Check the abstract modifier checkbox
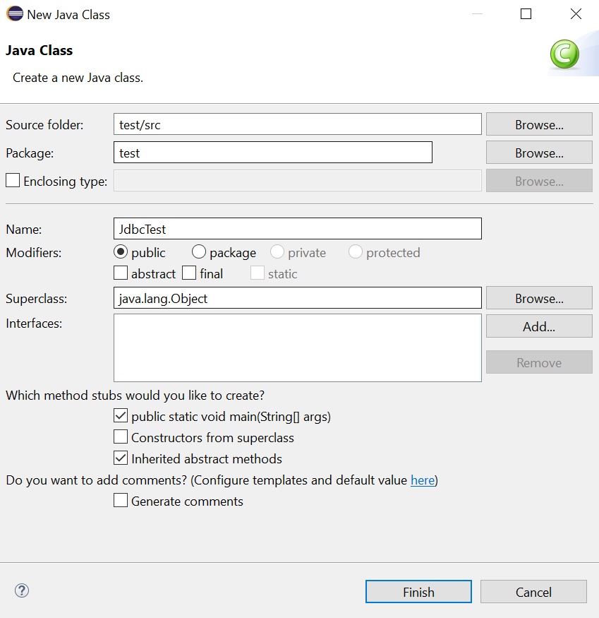This screenshot has height=618, width=599. [121, 273]
